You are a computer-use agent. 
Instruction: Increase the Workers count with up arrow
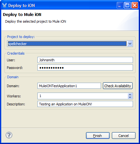[130, 95]
